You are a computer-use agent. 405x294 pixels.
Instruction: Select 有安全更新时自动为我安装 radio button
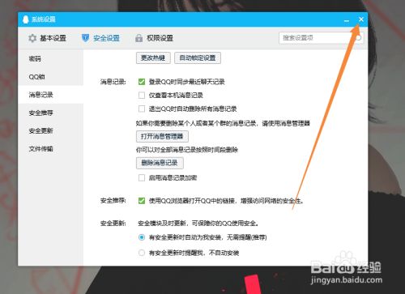[142, 237]
